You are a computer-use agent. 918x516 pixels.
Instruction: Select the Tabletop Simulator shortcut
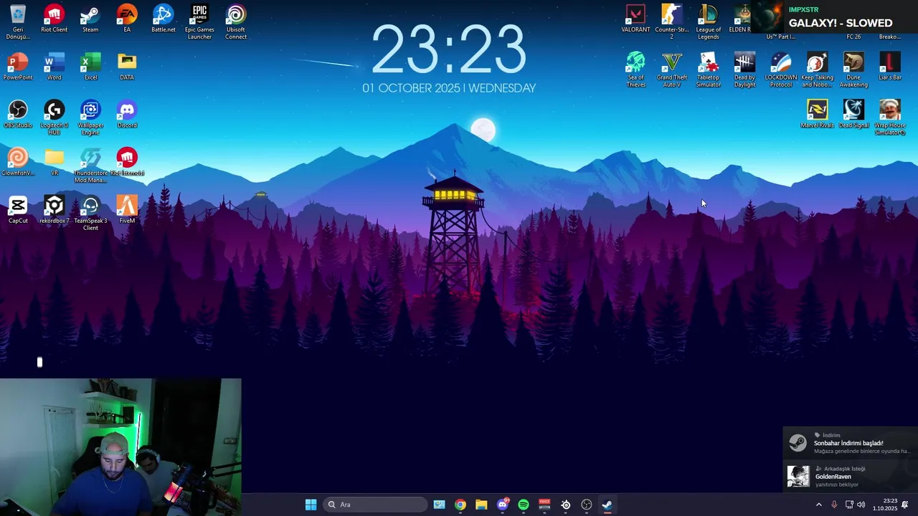(x=708, y=70)
